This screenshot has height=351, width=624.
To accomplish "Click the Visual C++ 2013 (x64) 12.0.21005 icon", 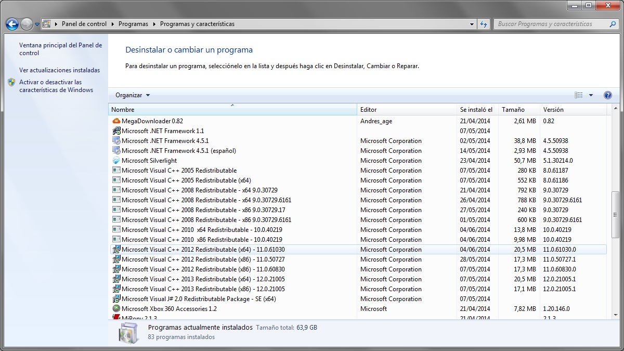I will point(116,279).
